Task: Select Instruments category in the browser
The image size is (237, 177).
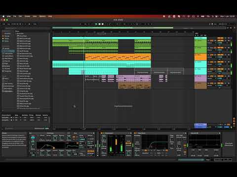Action: 8,54
